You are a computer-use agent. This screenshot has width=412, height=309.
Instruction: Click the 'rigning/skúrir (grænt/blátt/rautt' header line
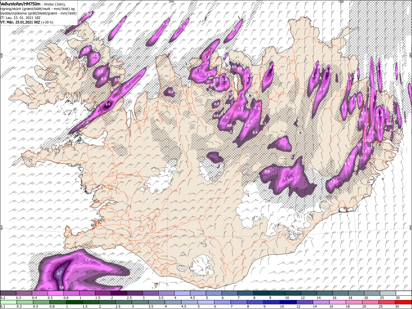(x=37, y=9)
